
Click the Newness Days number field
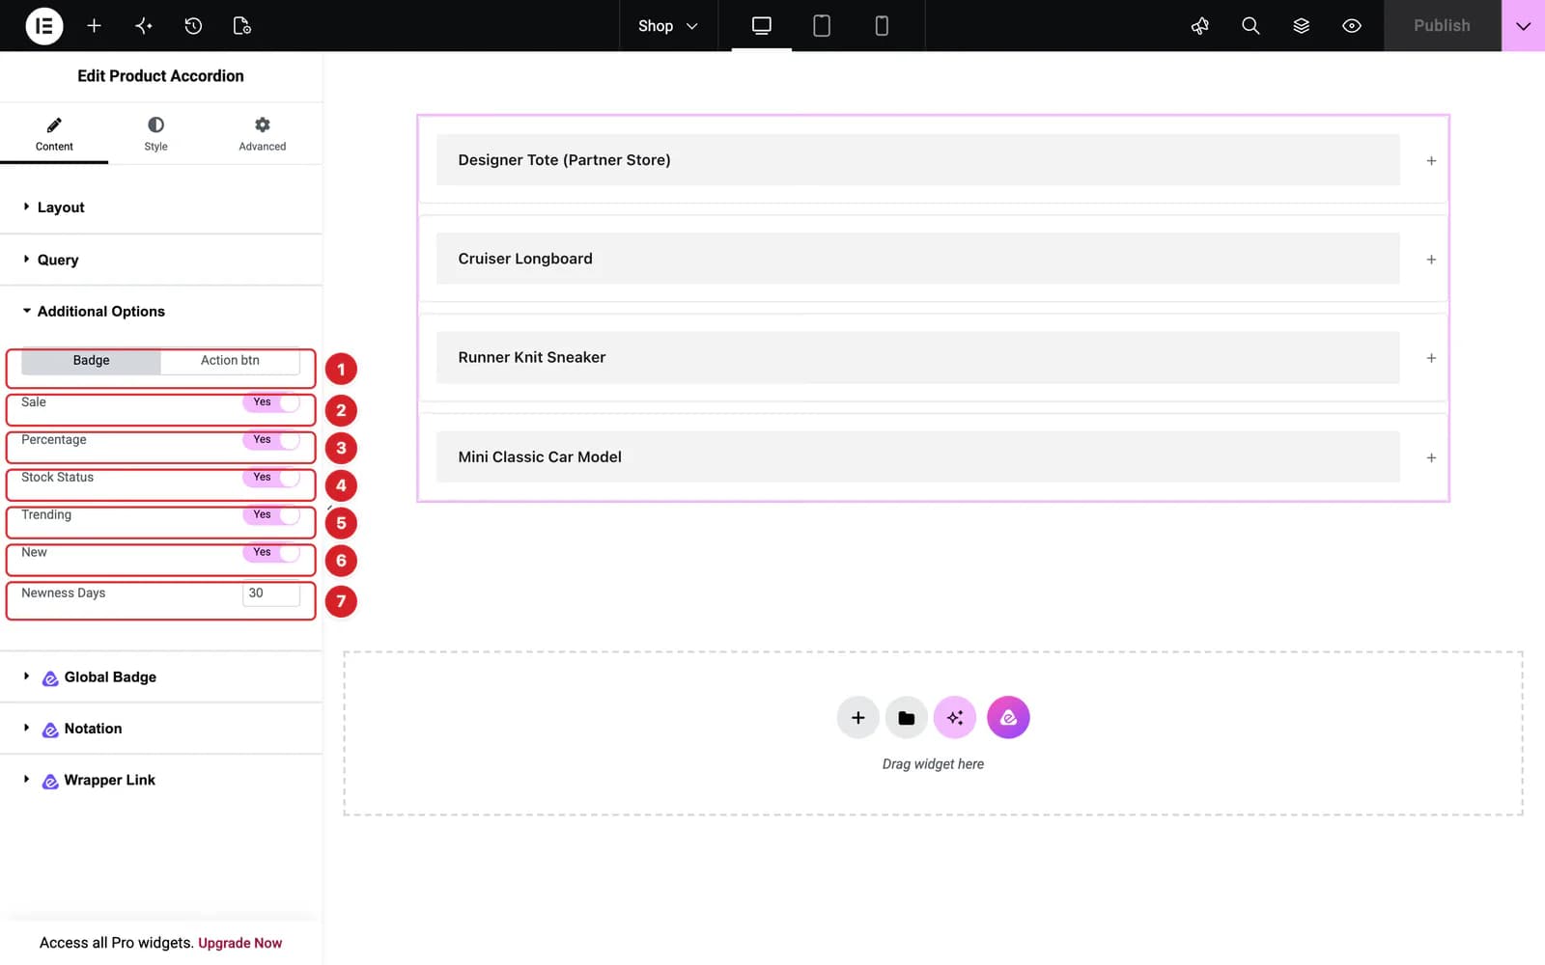pos(270,593)
